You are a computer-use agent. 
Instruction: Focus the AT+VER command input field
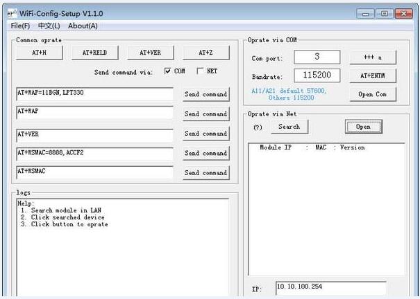94,136
